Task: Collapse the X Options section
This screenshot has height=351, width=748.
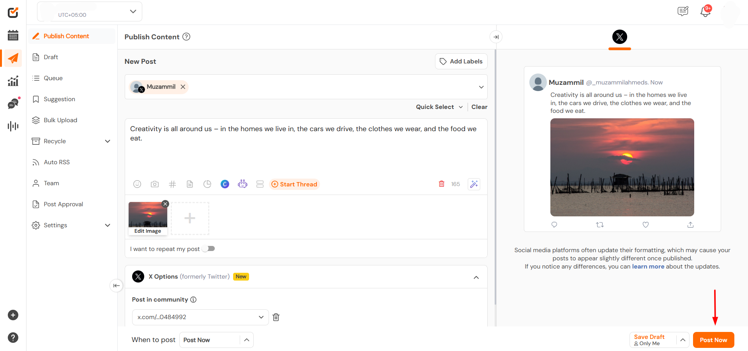Action: 476,277
